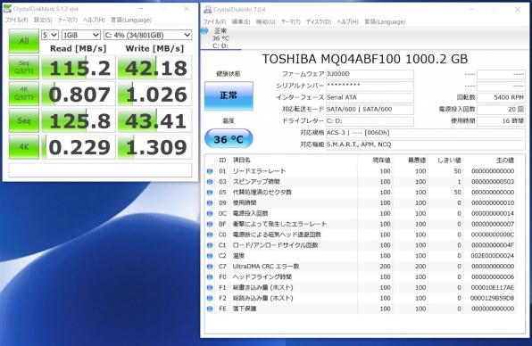Image resolution: width=532 pixels, height=346 pixels.
Task: Click status icon for attribute FE 落下保護
Action: click(x=210, y=309)
